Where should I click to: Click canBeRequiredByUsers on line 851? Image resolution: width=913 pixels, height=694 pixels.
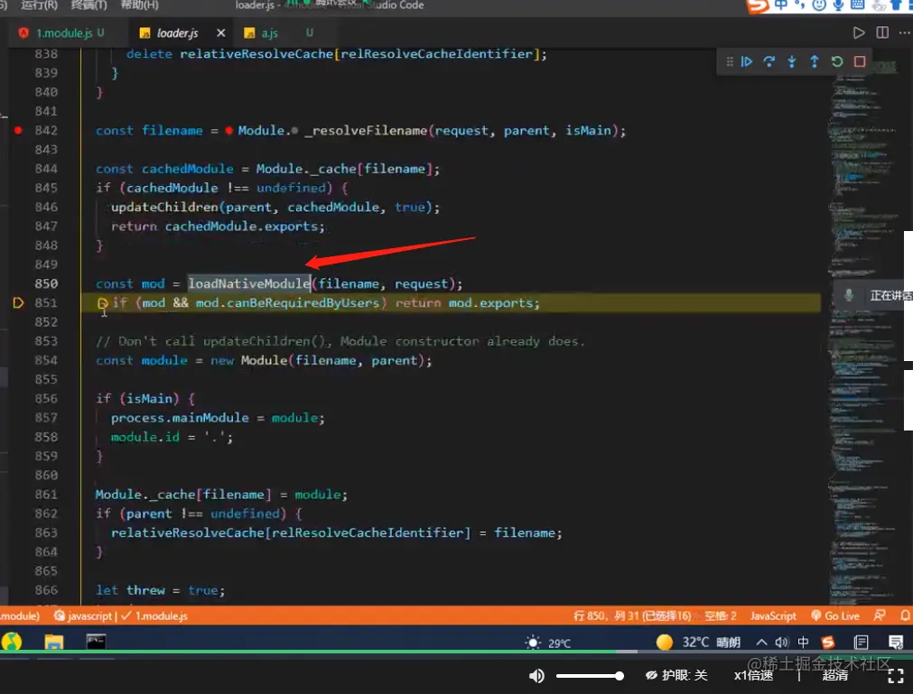(303, 303)
